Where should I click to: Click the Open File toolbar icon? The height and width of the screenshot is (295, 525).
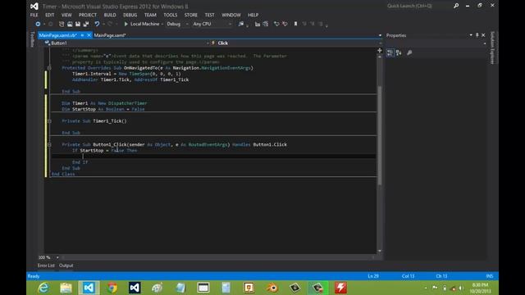70,24
